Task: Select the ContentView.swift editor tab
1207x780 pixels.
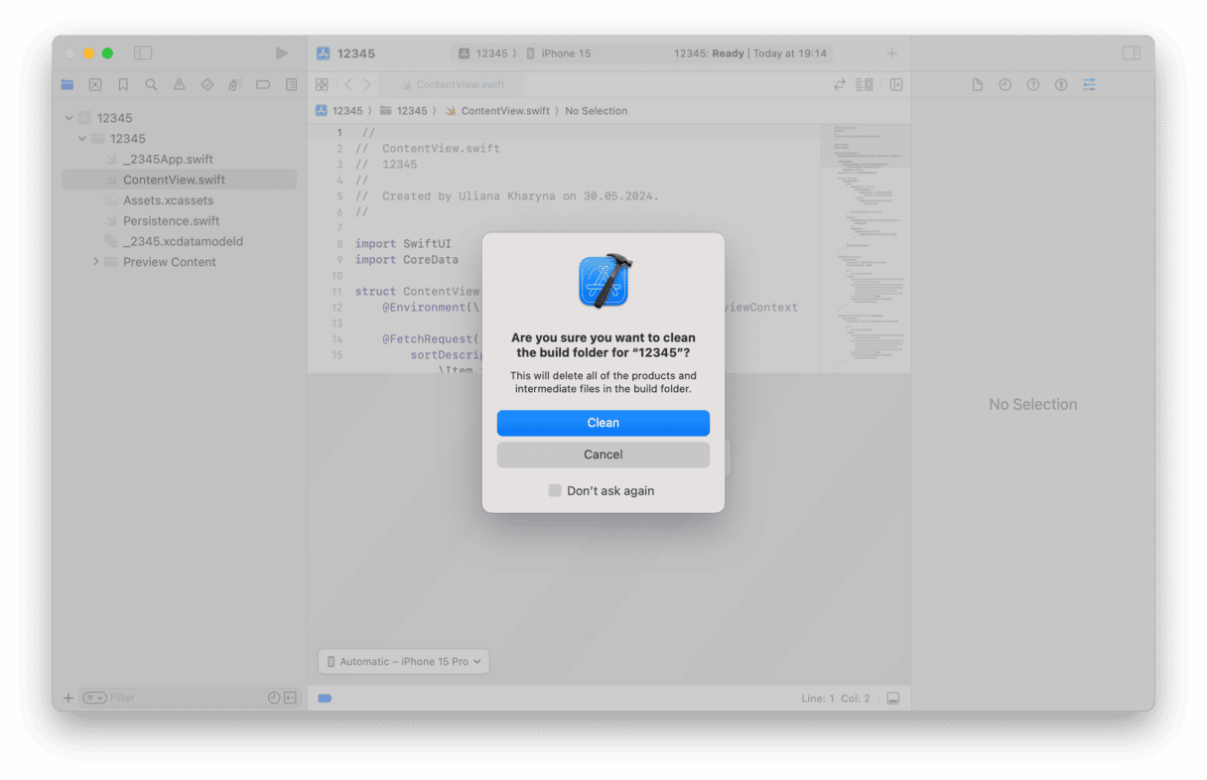Action: 453,85
